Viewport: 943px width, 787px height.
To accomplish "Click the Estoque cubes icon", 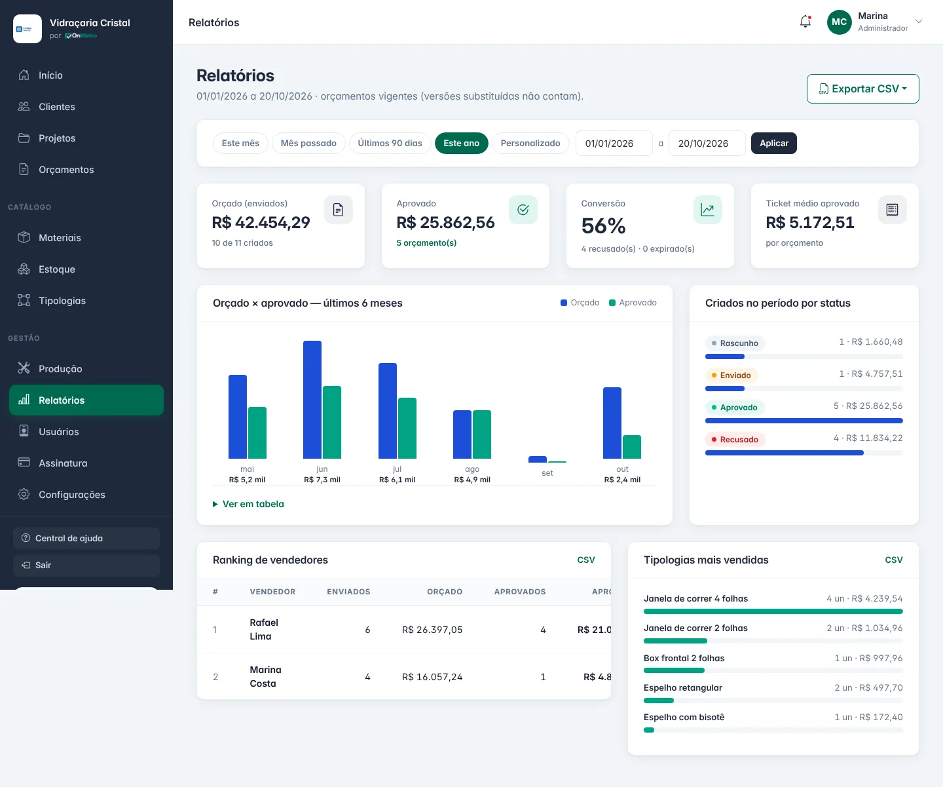I will click(24, 269).
